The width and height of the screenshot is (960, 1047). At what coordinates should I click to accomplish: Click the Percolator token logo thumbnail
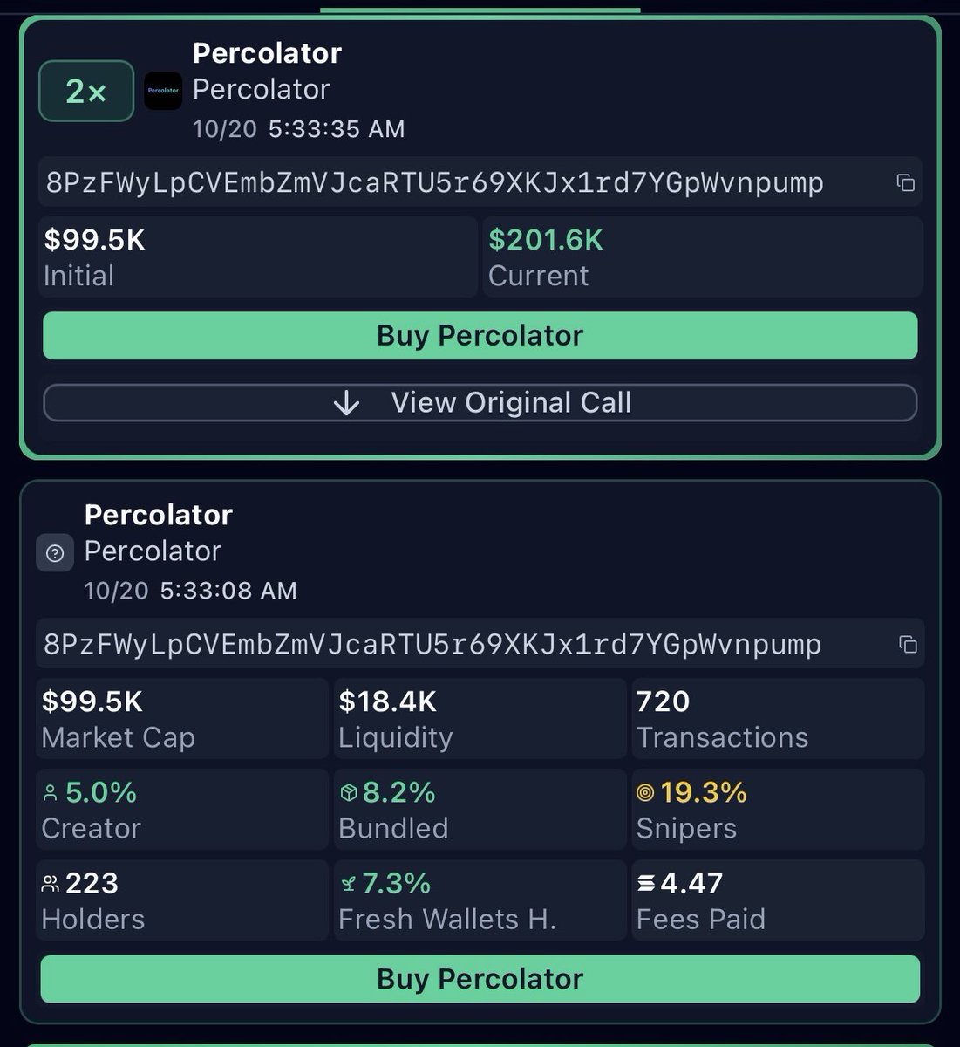click(x=163, y=91)
